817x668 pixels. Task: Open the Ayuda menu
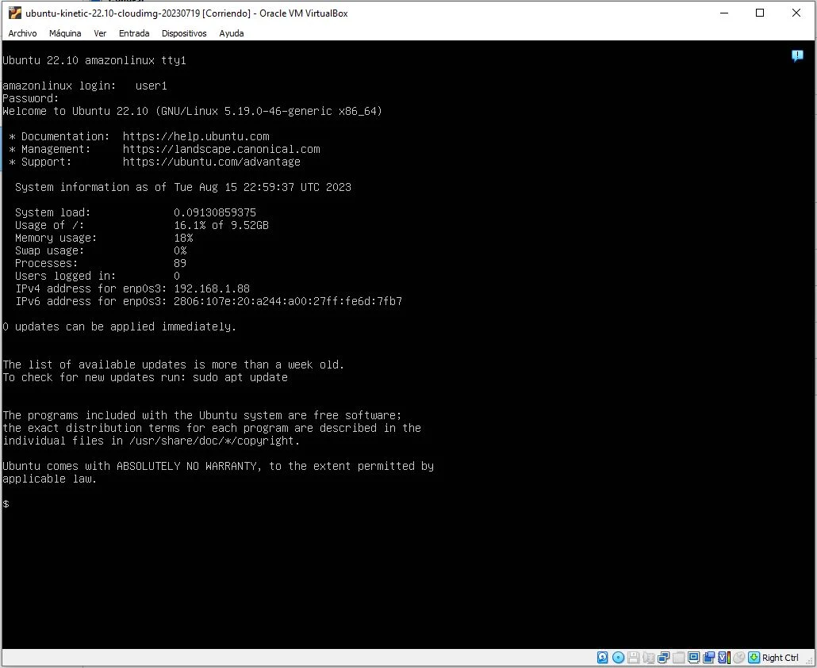tap(232, 33)
